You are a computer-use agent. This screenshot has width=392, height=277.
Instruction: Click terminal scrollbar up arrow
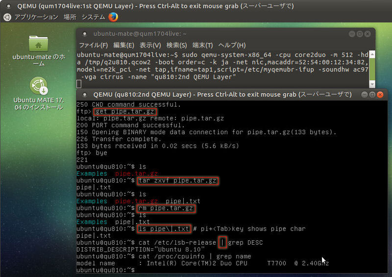(372, 54)
